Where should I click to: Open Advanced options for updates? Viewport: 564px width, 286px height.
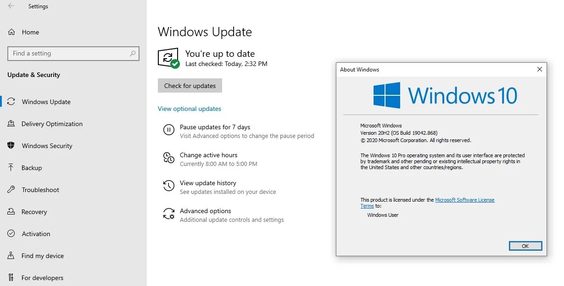[206, 211]
